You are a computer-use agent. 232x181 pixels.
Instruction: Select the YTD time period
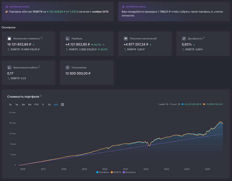(36, 104)
